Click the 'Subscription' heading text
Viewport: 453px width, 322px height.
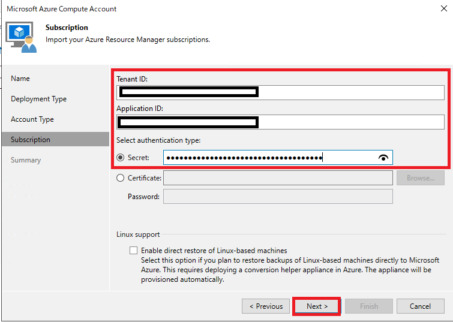click(67, 28)
